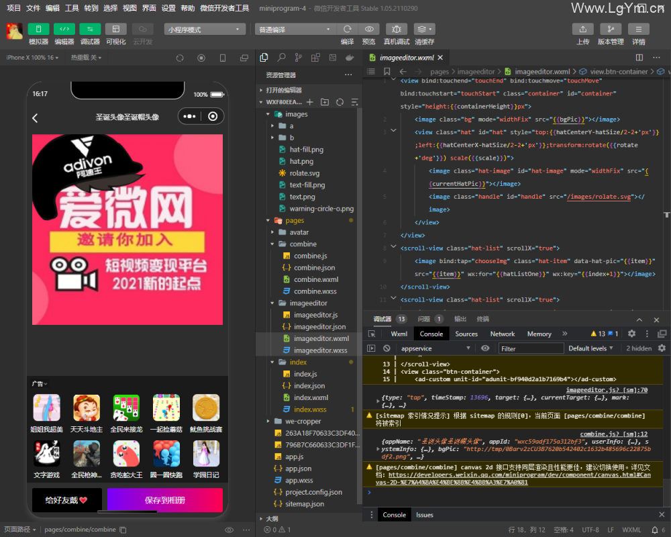Click the imageeditor.js source link
The height and width of the screenshot is (537, 671).
pos(607,390)
